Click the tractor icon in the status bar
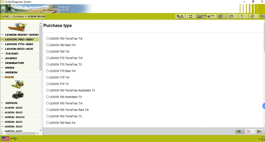Screen dimensions: 265x142 coord(263,139)
